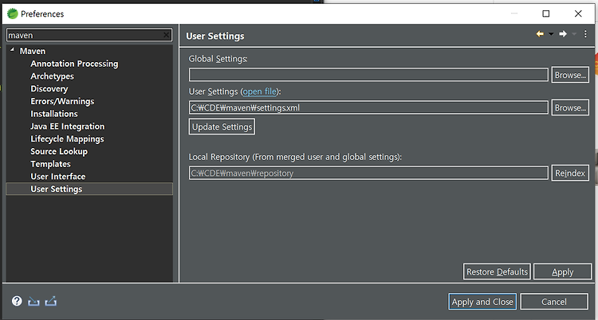This screenshot has height=320, width=598.
Task: Open Annotation Processing preferences
Action: pyautogui.click(x=74, y=64)
